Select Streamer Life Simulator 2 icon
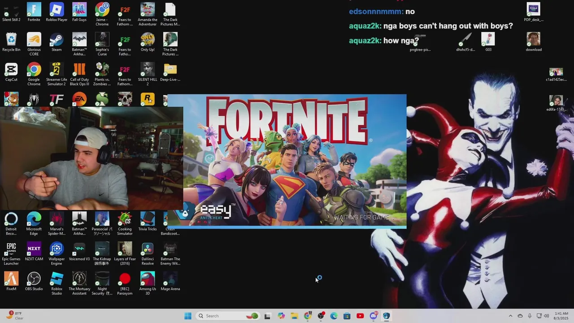 (x=57, y=74)
